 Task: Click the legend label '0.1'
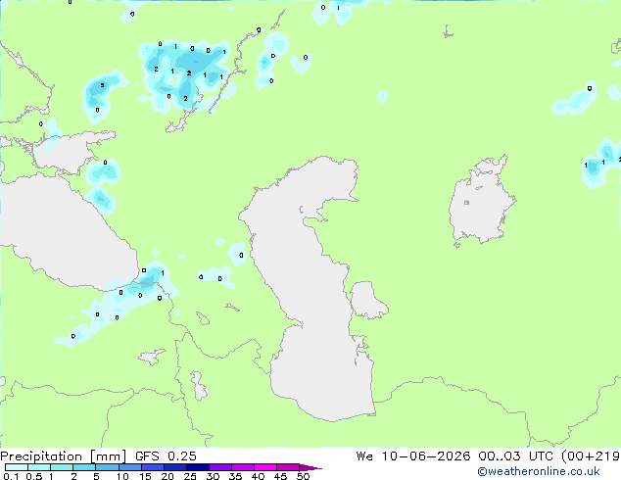point(11,476)
